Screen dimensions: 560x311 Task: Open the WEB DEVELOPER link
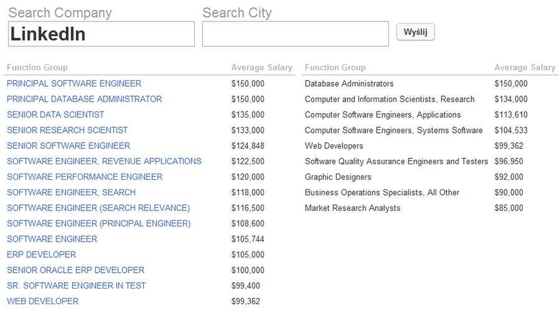[x=42, y=301]
